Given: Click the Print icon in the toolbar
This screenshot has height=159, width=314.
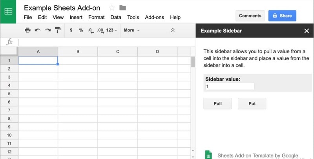Looking at the screenshot, I should point(27,30).
